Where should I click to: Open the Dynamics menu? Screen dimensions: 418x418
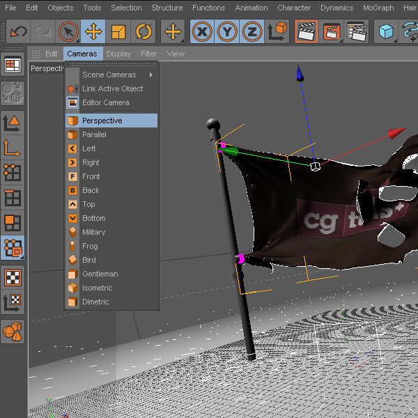pyautogui.click(x=337, y=8)
